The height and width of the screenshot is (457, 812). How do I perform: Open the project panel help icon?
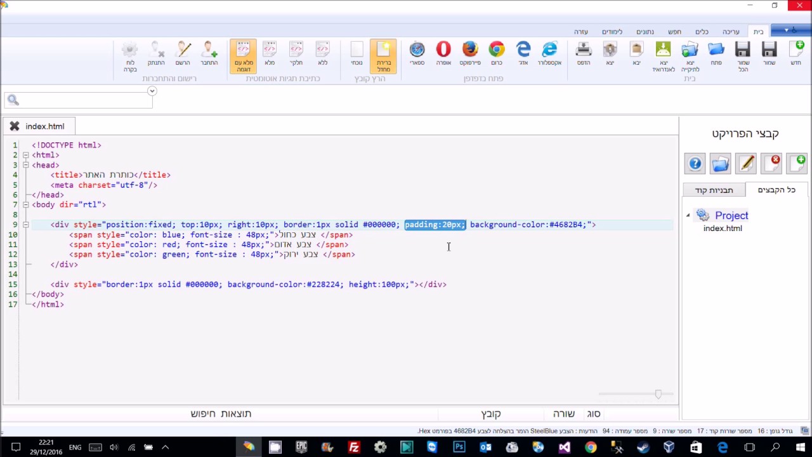coord(695,163)
